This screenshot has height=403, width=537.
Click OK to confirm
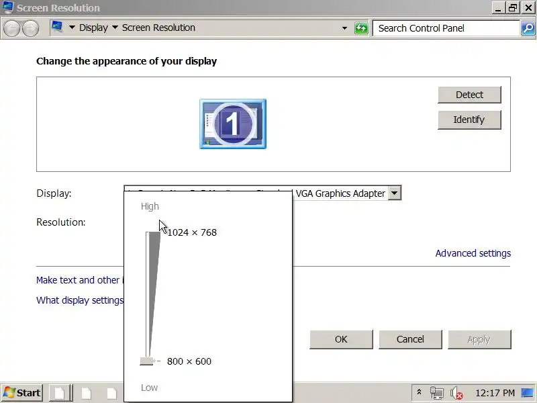coord(341,339)
